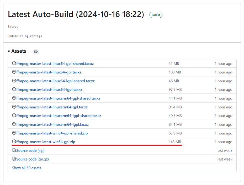
Task: Click zip file icon beside Source code (tar.gz)
Action: tap(14, 159)
